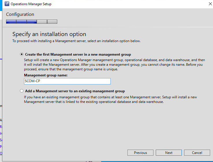Click the 'Configuration' step title
Viewport: 213px width, 162px height.
point(20,14)
